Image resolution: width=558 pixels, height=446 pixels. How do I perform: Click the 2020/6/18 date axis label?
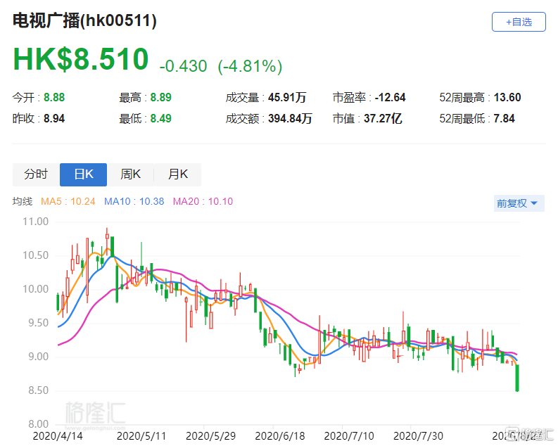tap(280, 436)
